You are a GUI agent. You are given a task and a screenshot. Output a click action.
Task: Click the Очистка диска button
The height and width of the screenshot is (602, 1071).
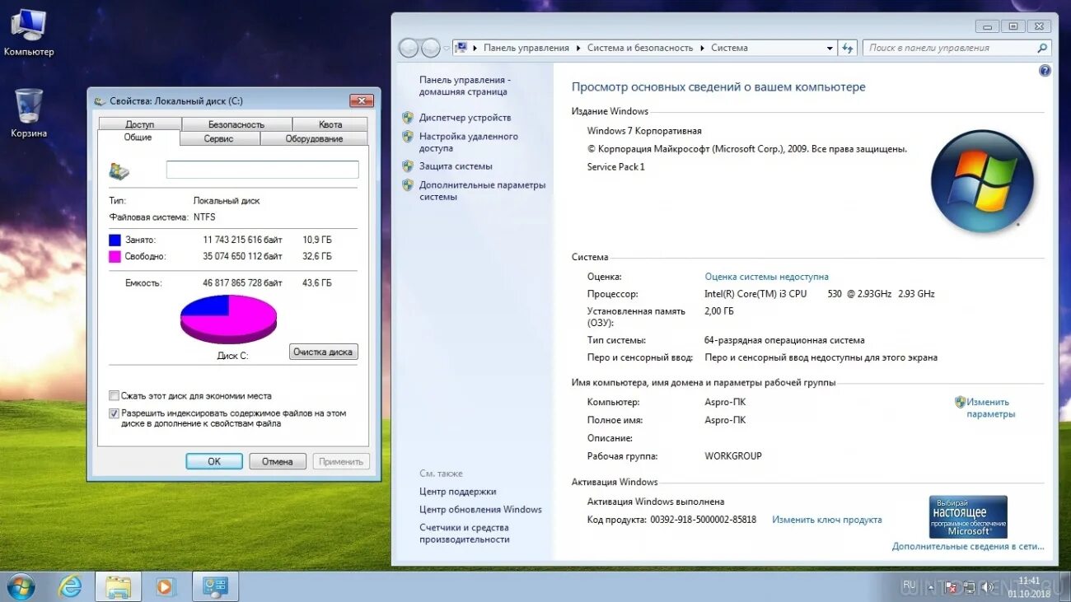(324, 352)
